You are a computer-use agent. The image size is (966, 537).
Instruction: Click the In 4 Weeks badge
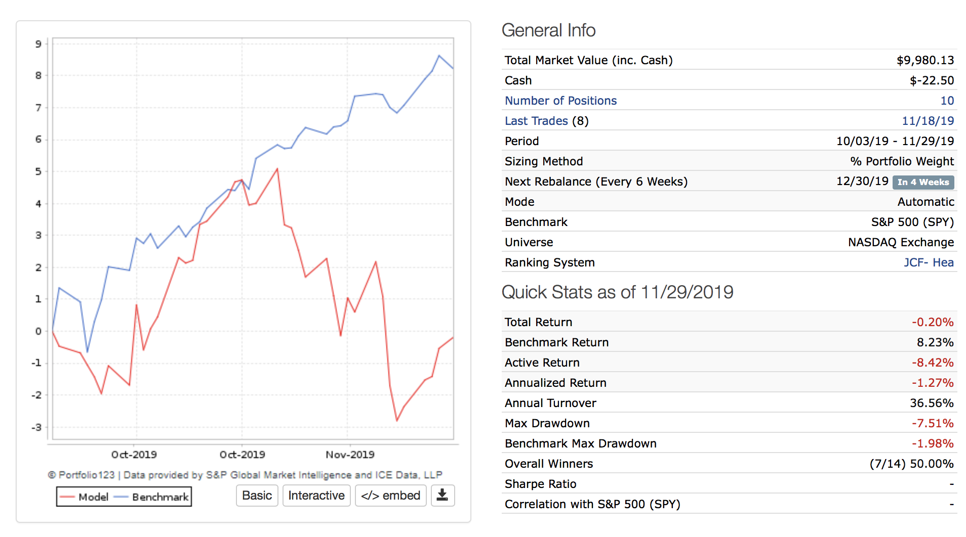923,182
